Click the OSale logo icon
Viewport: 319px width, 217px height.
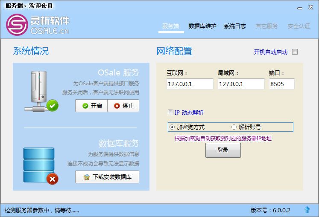[x=17, y=25]
